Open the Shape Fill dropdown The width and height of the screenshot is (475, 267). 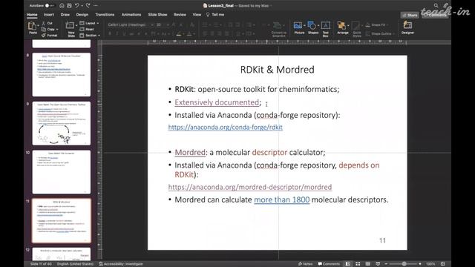tap(377, 24)
